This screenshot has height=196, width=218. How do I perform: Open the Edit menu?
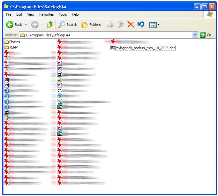19,14
